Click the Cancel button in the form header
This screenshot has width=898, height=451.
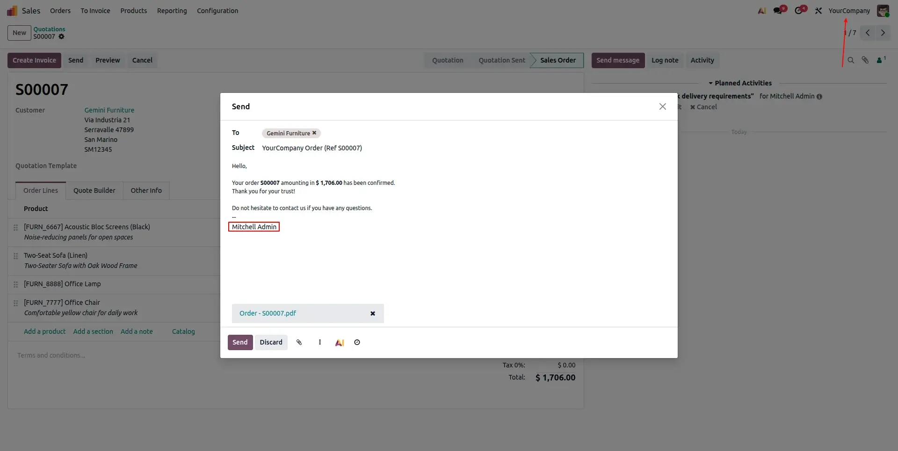(x=142, y=60)
